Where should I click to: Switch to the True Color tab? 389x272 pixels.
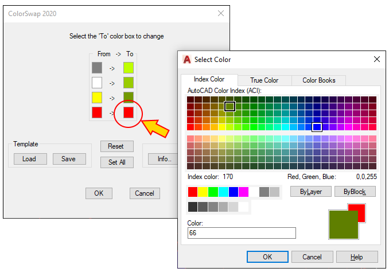[264, 80]
